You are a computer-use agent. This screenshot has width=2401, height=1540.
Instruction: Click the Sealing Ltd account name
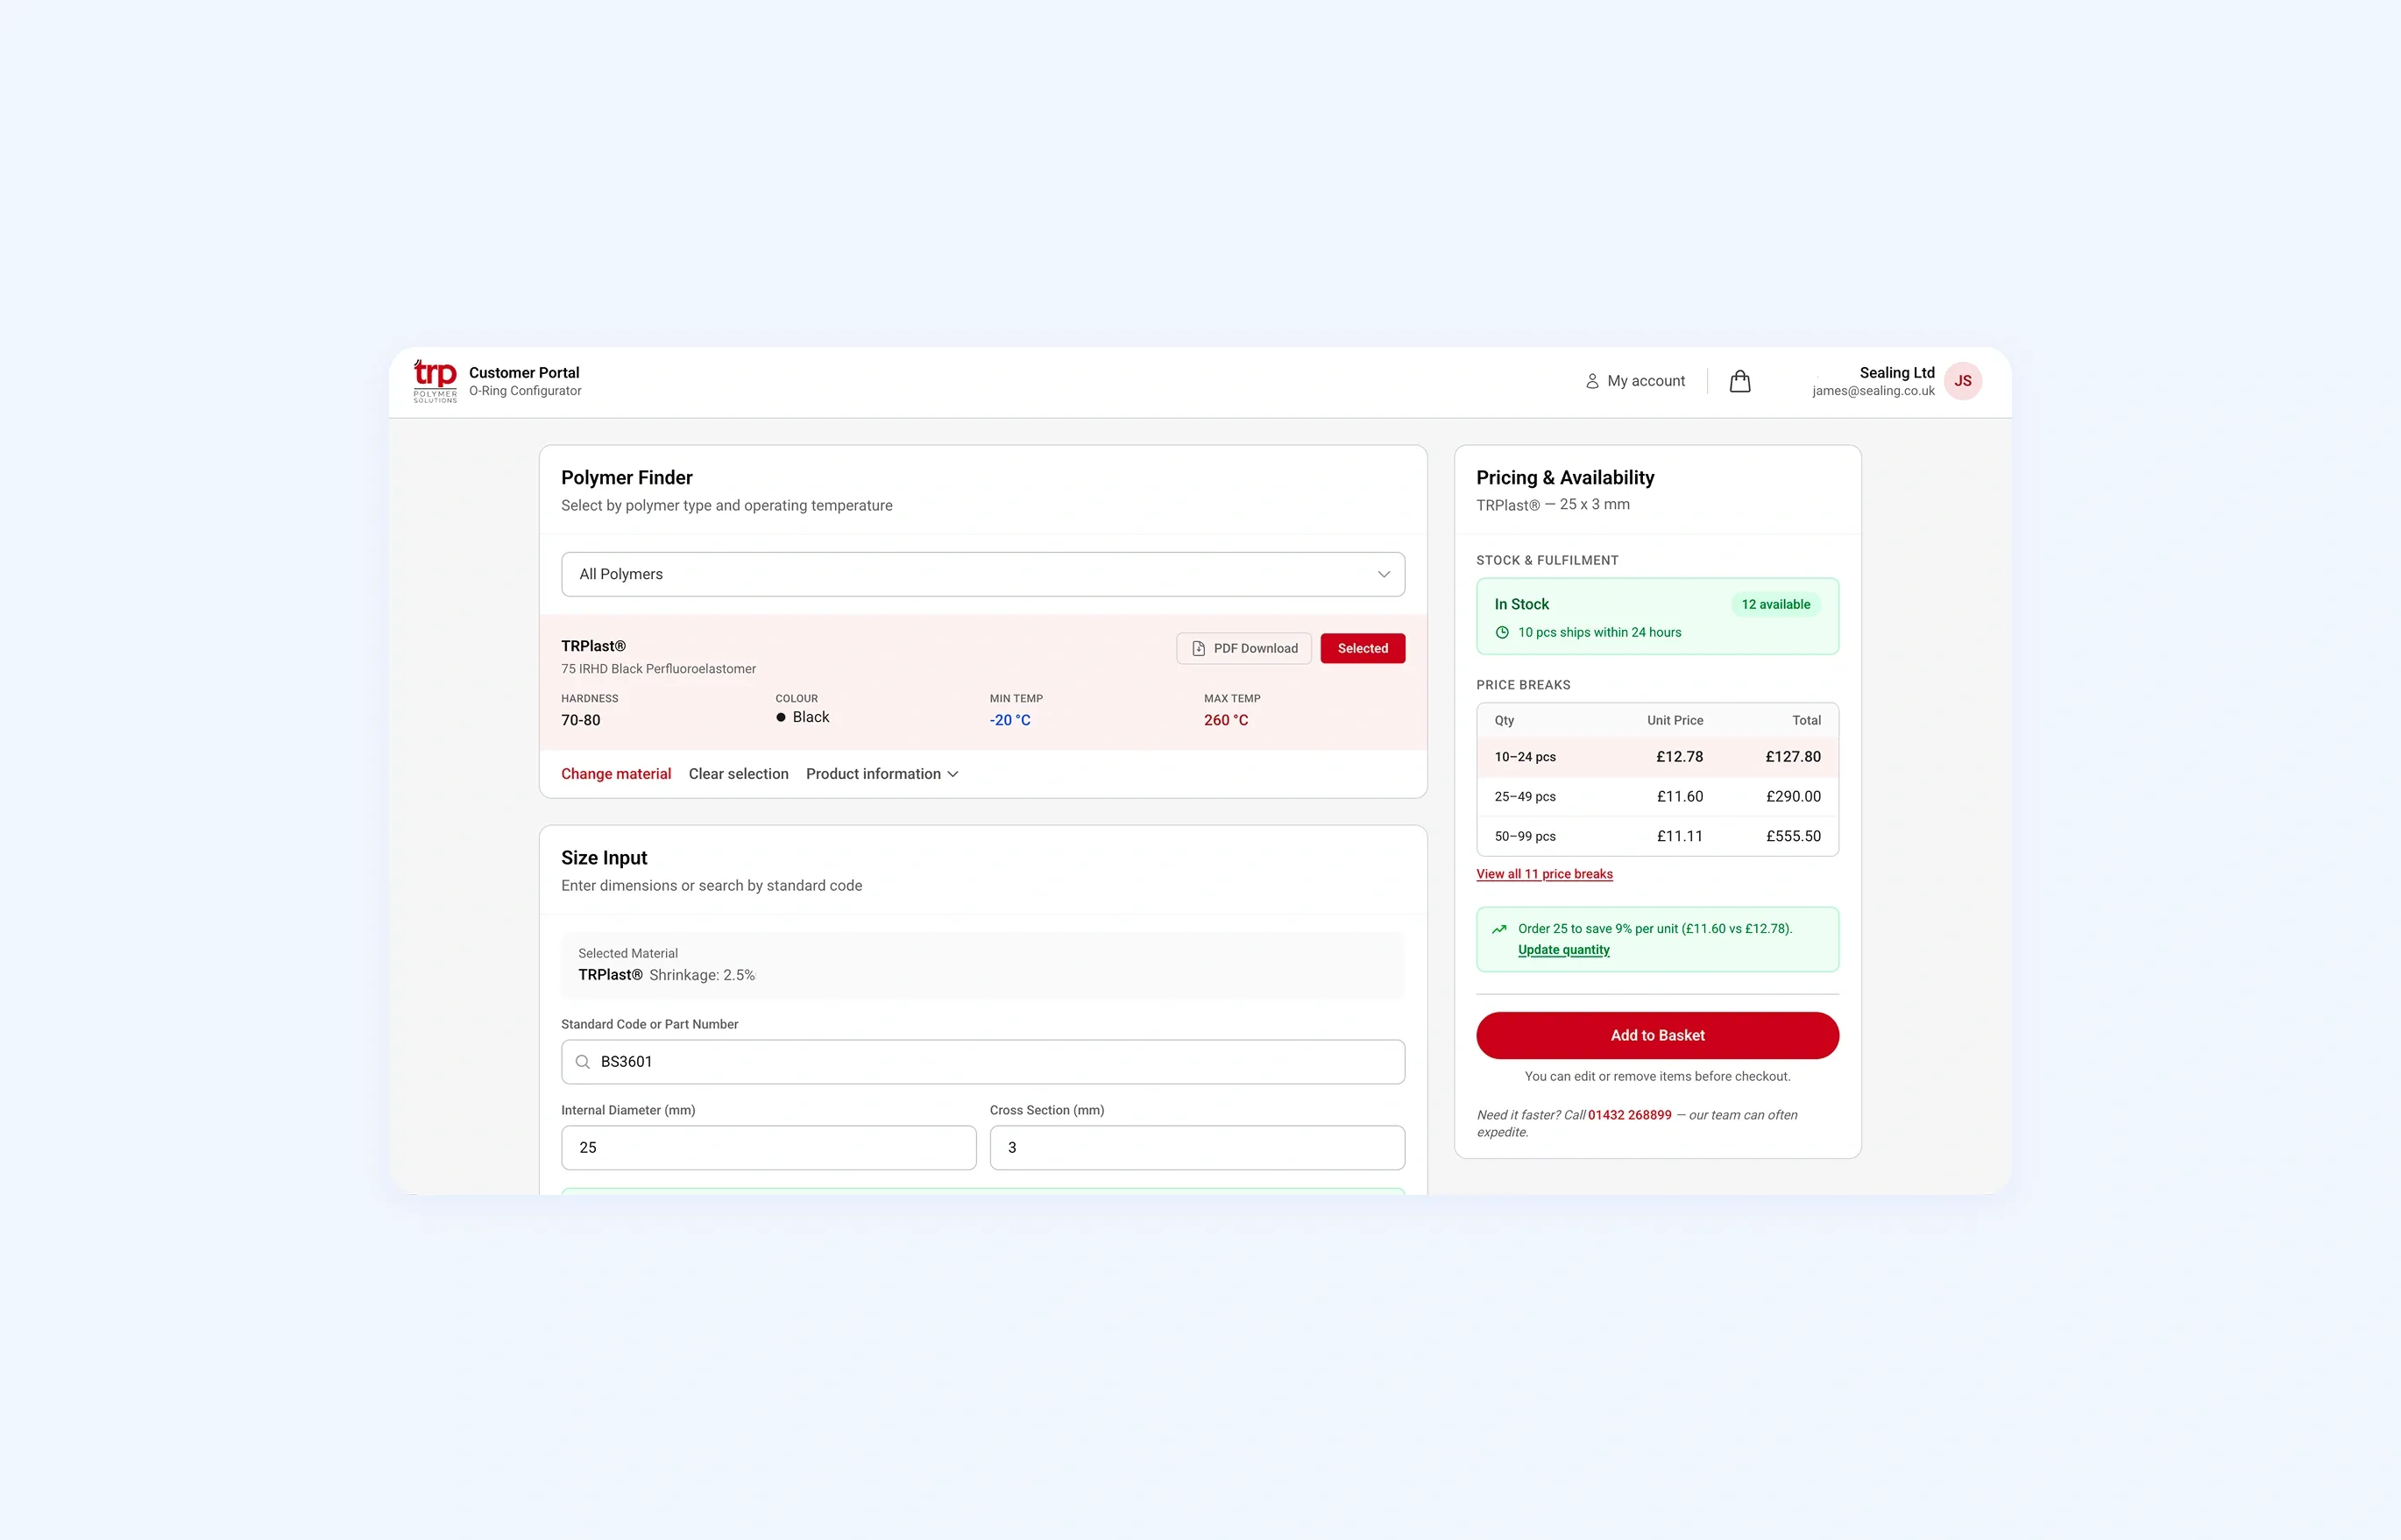(1897, 372)
